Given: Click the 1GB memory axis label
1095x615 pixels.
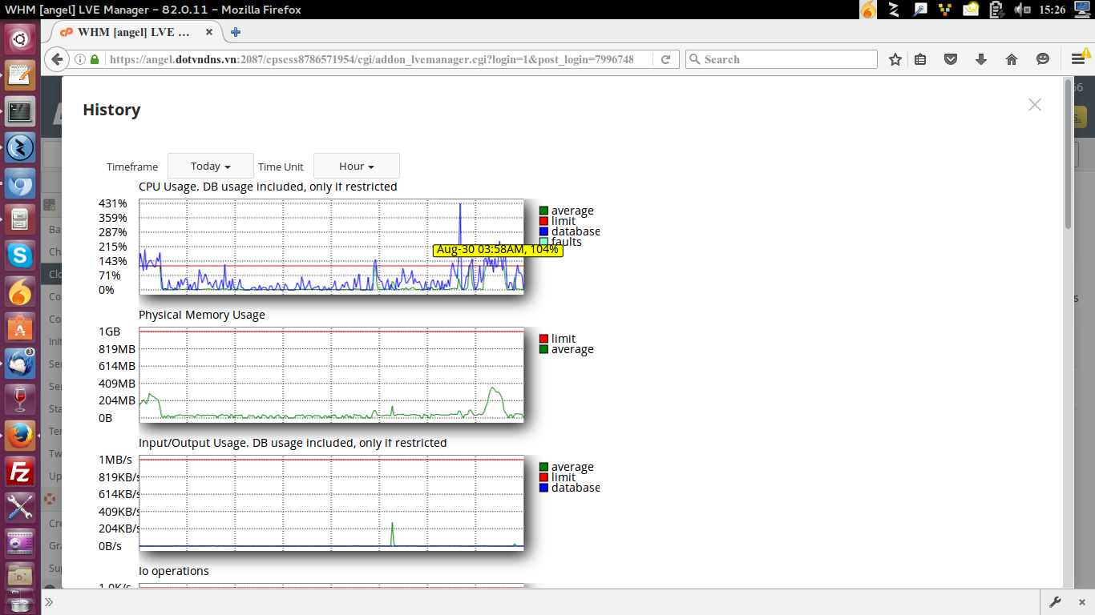Looking at the screenshot, I should click(110, 332).
